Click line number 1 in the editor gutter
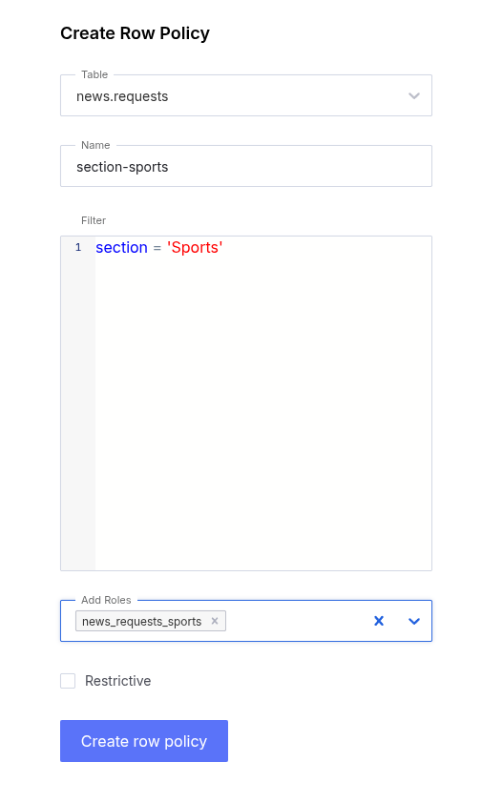This screenshot has height=803, width=503. [78, 247]
